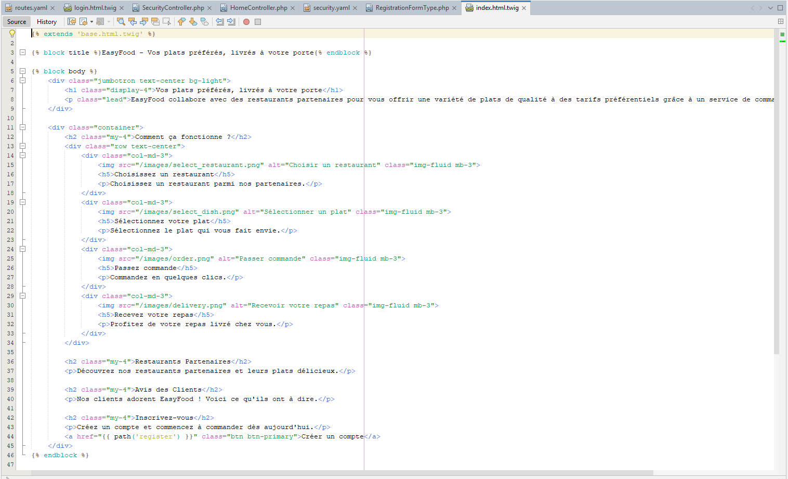Go to Previous Bookmark icon
This screenshot has height=479, width=788.
click(181, 21)
